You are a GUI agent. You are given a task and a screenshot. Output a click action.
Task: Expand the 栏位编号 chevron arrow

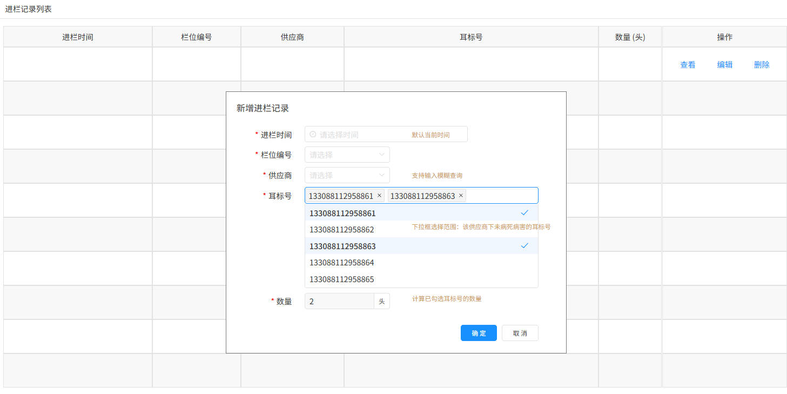pos(382,155)
